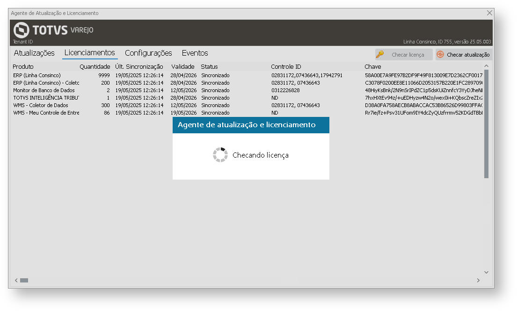
Task: Click the loading spinner in Checando licença dialog
Action: (x=220, y=155)
